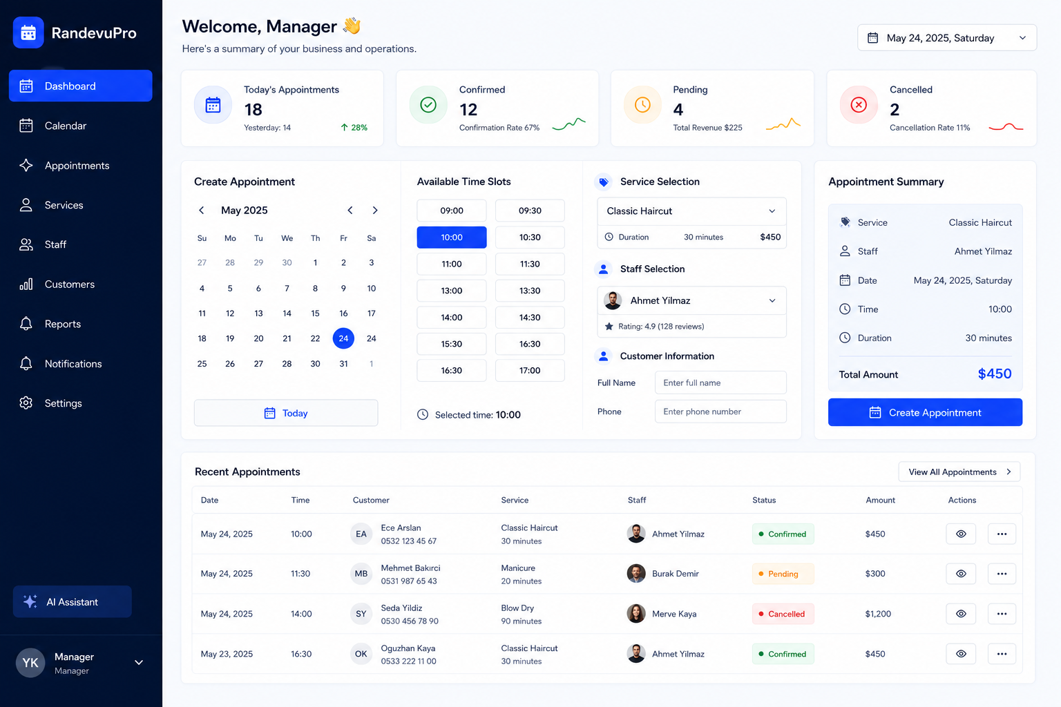Click the Today button under calendar

pyautogui.click(x=286, y=413)
